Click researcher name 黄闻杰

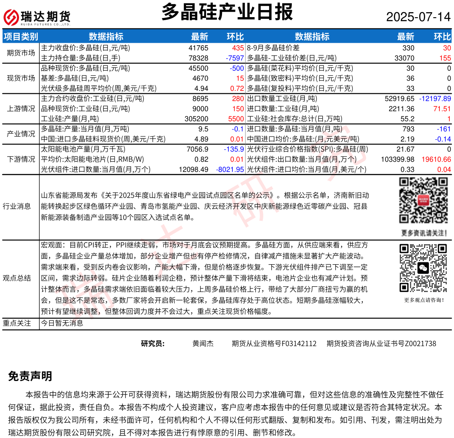(x=203, y=343)
